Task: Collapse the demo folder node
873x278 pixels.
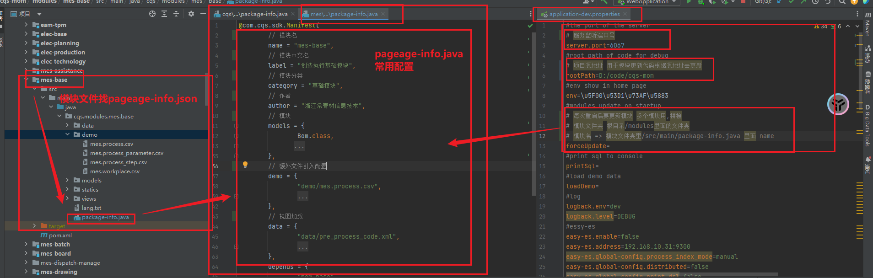Action: point(67,134)
